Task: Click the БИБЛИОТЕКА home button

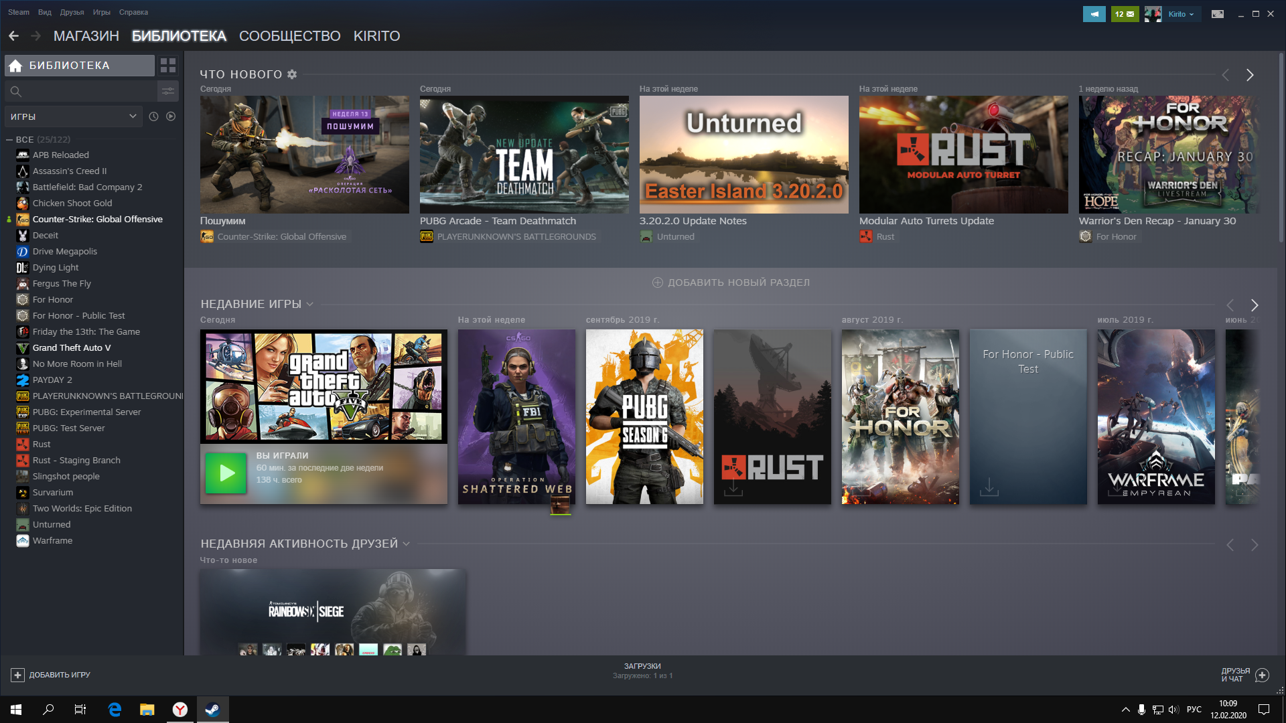Action: coord(80,66)
